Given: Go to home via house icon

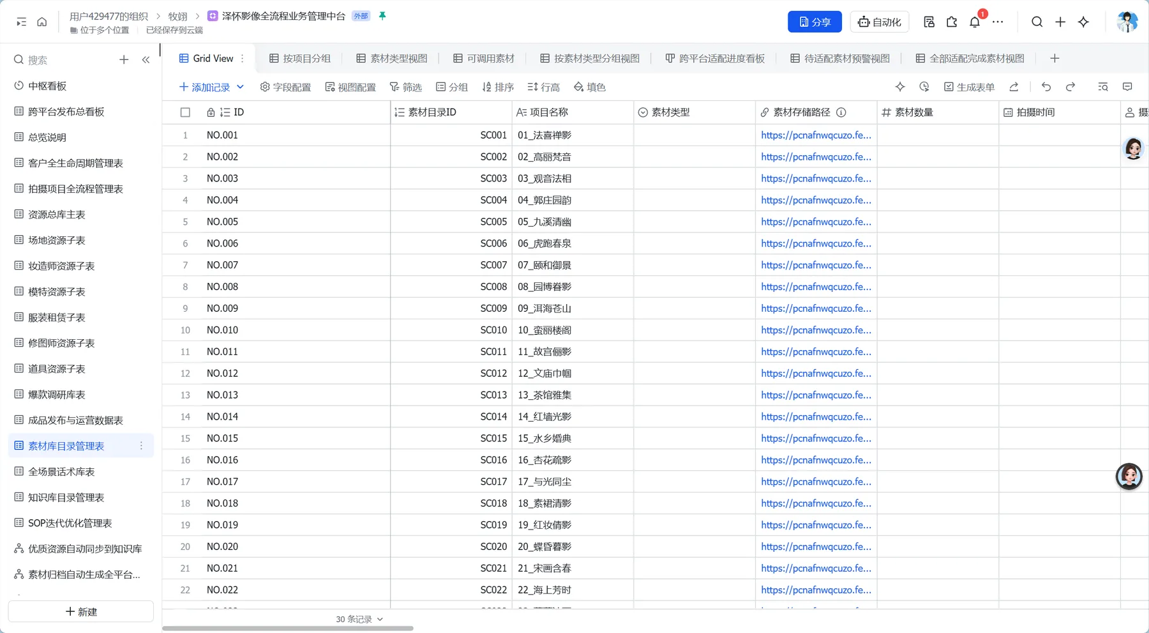Looking at the screenshot, I should coord(42,22).
